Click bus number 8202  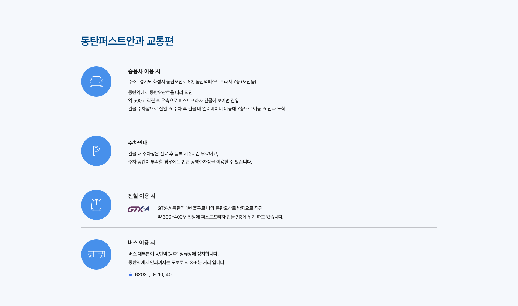pyautogui.click(x=141, y=274)
